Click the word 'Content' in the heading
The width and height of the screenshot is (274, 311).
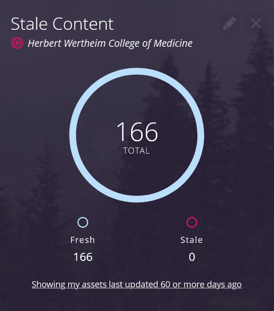coord(83,24)
